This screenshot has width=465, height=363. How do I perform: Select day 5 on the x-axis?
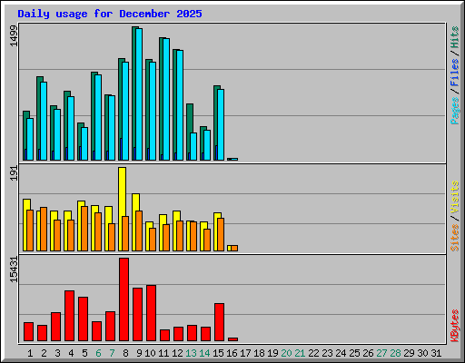coord(84,353)
